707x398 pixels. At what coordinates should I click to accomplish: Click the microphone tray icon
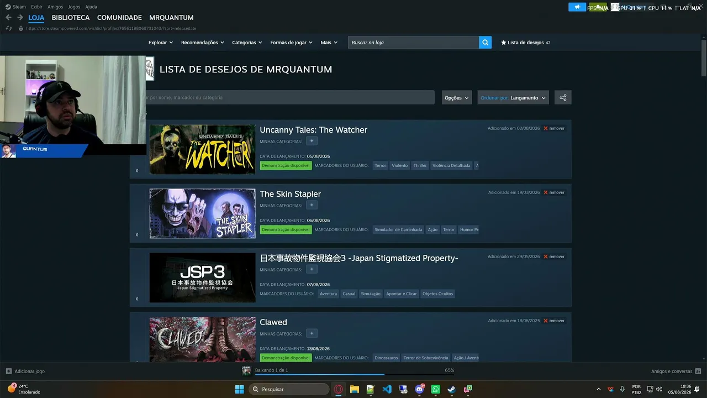(622, 389)
